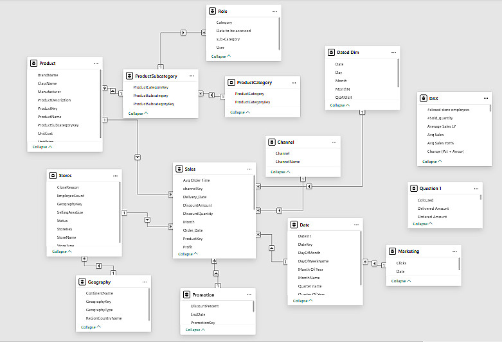Select filter arrow on Date–Marketing relationship
502x342 pixels.
click(x=374, y=263)
